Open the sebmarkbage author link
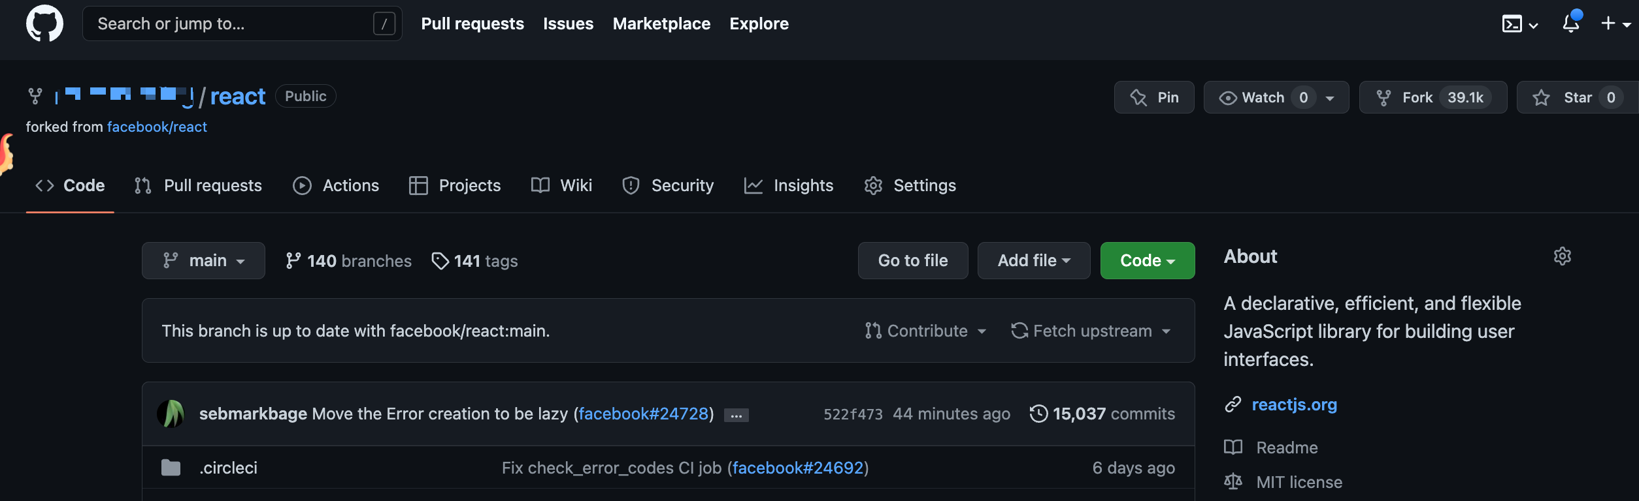 [253, 414]
